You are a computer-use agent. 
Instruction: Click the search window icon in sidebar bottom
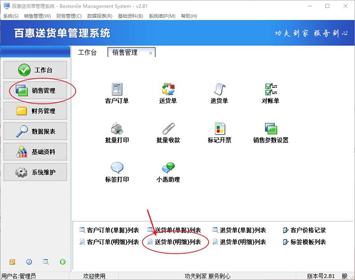(46, 262)
